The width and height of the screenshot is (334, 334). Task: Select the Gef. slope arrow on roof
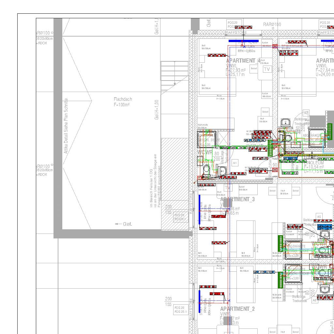pyautogui.click(x=123, y=224)
